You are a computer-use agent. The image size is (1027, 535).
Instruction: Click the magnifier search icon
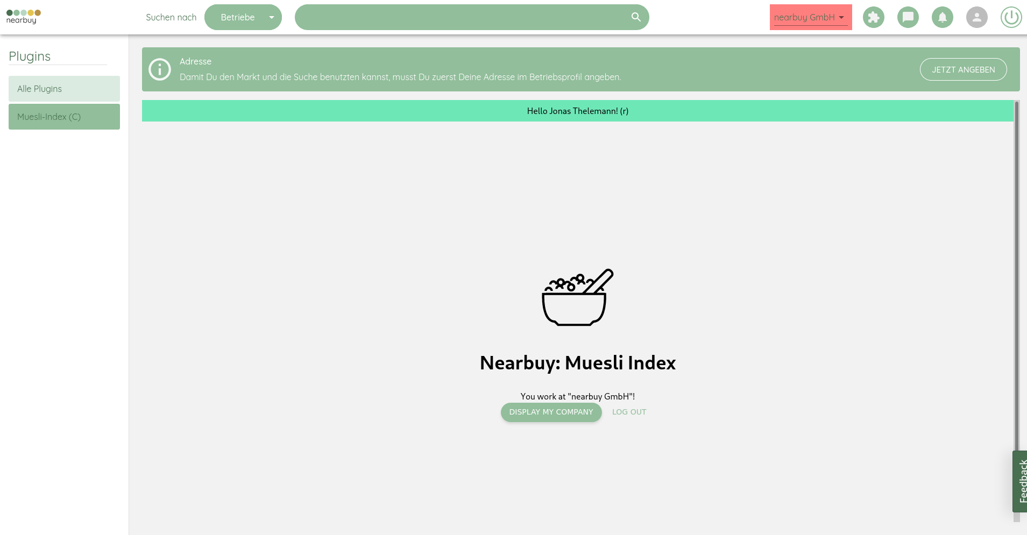[x=636, y=17]
